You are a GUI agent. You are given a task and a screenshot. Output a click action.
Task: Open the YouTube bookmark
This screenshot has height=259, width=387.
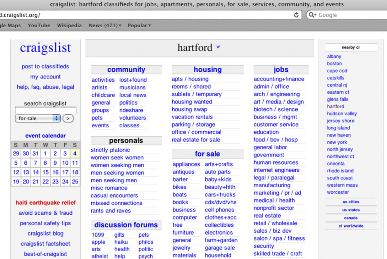pyautogui.click(x=39, y=26)
